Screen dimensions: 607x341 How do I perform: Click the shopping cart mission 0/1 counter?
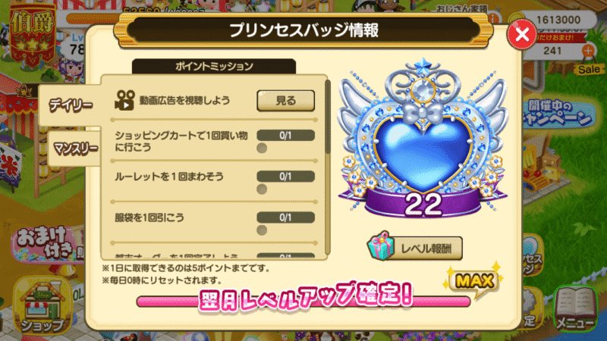click(x=286, y=136)
